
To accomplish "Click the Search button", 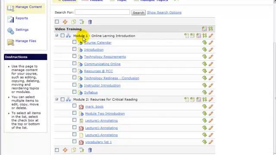I will (x=138, y=12).
